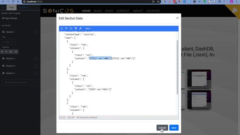Click the image background icon in sidebar
Screen dimensions: 240x135
11,52
